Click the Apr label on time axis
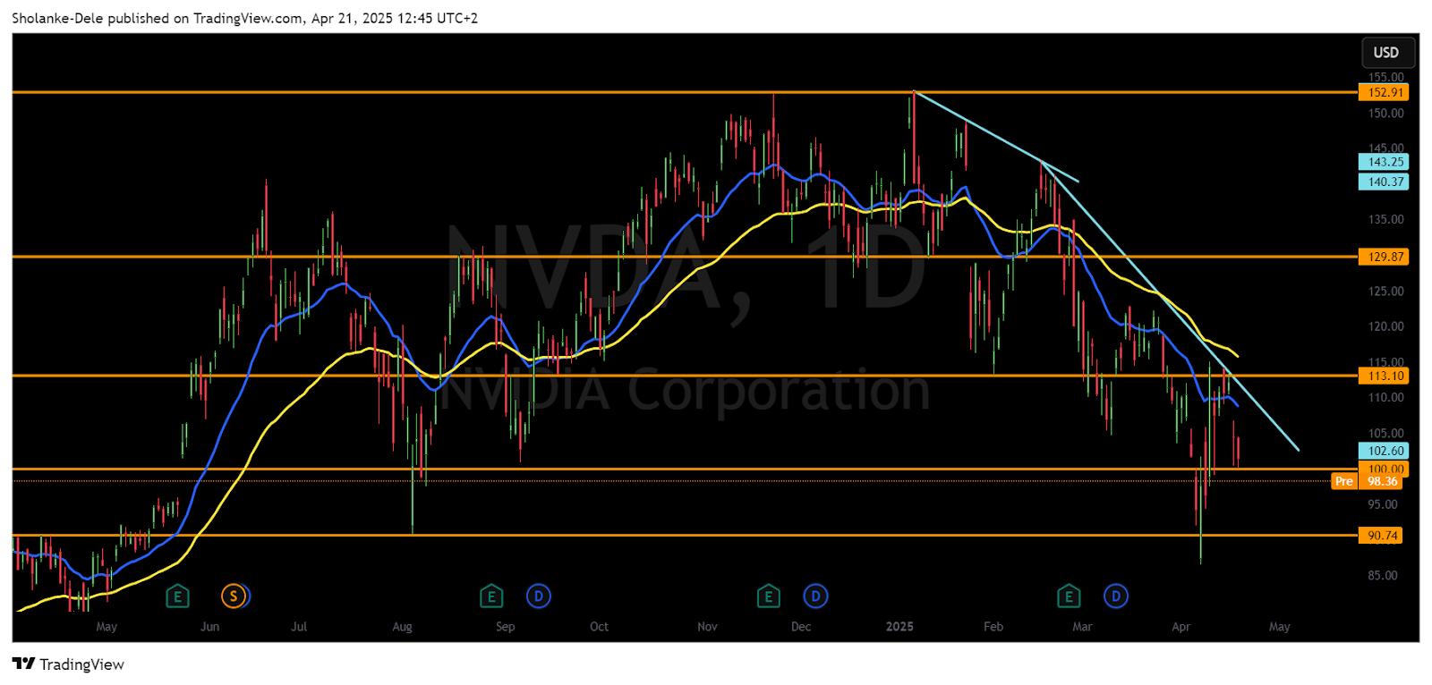This screenshot has height=685, width=1432. 1181,627
